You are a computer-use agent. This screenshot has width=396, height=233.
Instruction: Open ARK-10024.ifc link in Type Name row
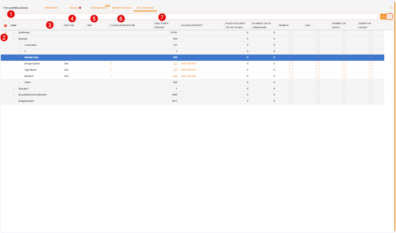coord(189,70)
